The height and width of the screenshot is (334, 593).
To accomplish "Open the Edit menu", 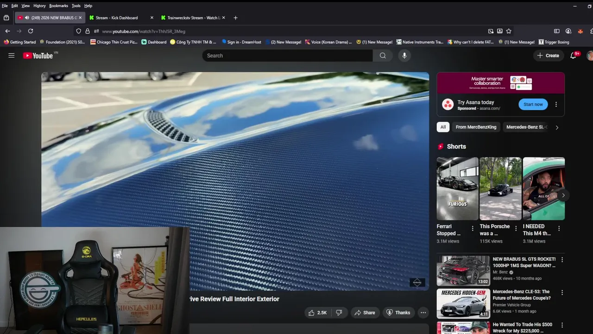I will (x=15, y=6).
